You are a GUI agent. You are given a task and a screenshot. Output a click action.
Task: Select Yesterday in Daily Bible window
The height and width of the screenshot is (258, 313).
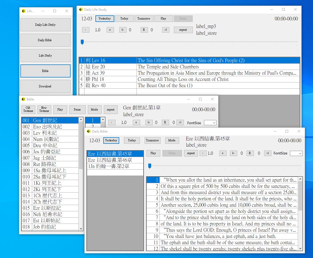coord(111,140)
